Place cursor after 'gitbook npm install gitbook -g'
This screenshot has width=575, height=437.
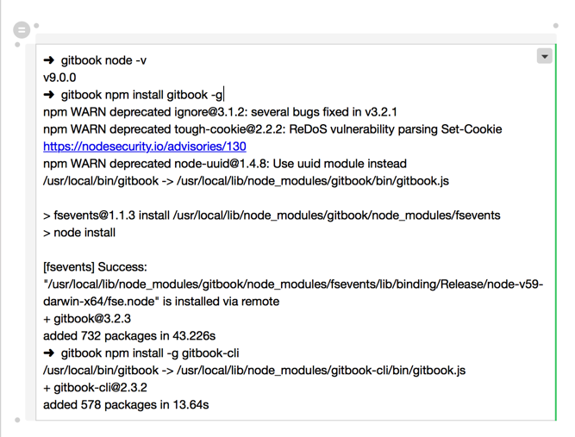[224, 95]
